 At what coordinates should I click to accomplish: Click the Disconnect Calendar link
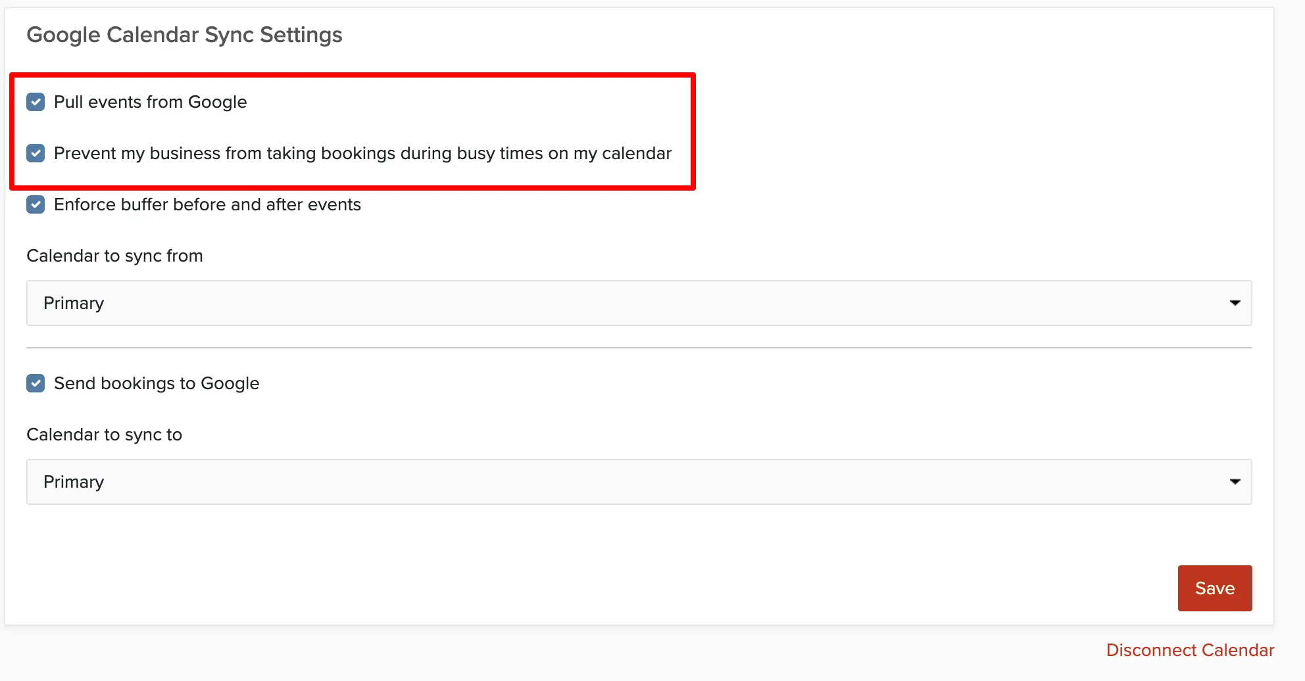(1190, 650)
